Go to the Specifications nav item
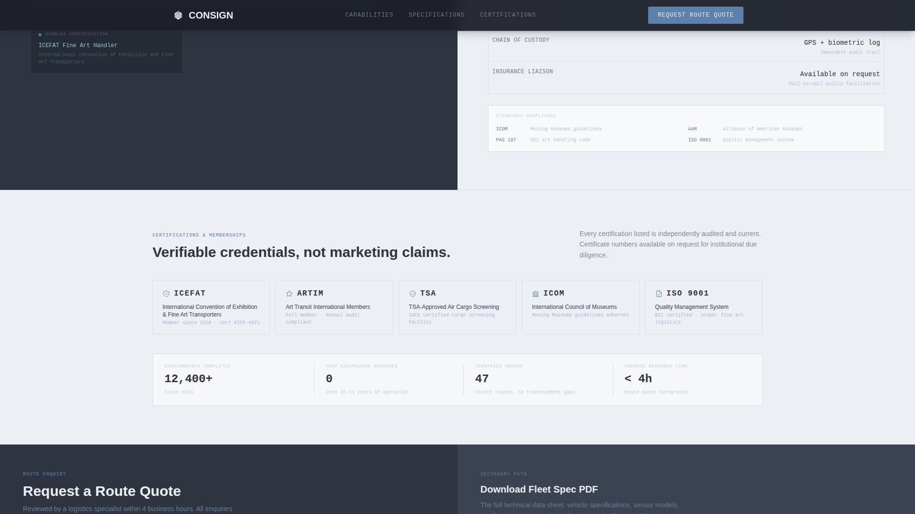This screenshot has height=514, width=915. [x=437, y=15]
